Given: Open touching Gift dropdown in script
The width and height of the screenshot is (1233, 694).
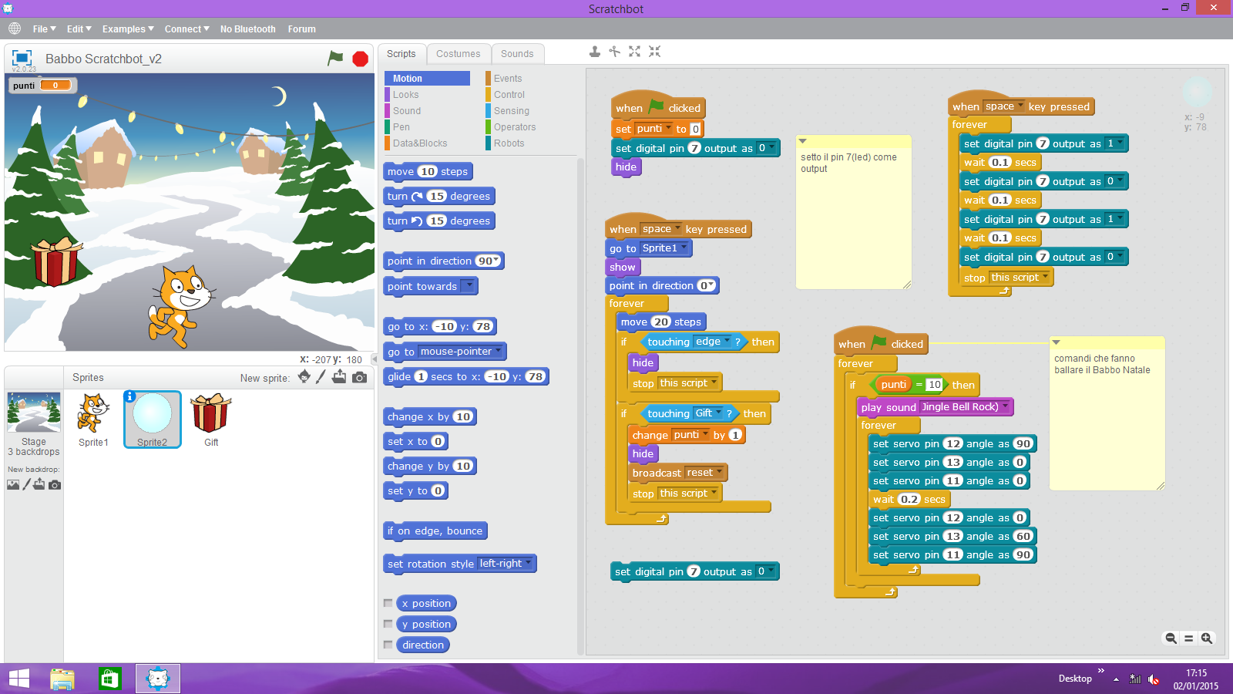Looking at the screenshot, I should click(718, 413).
